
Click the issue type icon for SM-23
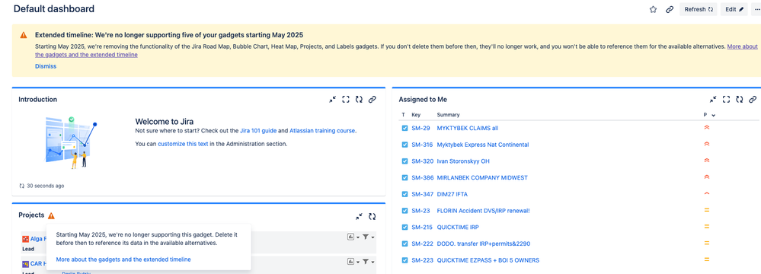click(x=404, y=211)
